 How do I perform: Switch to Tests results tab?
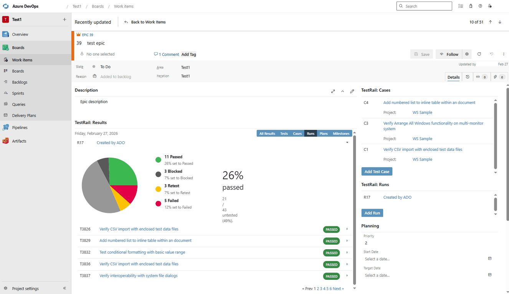point(284,134)
